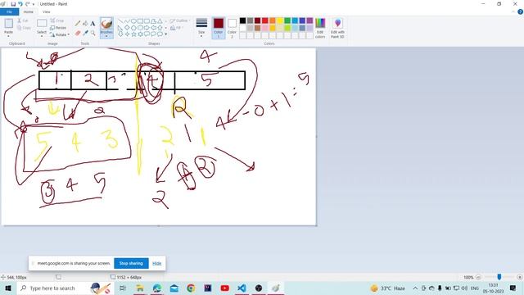The width and height of the screenshot is (524, 295).
Task: Select the Magnifier tool
Action: pos(93,33)
